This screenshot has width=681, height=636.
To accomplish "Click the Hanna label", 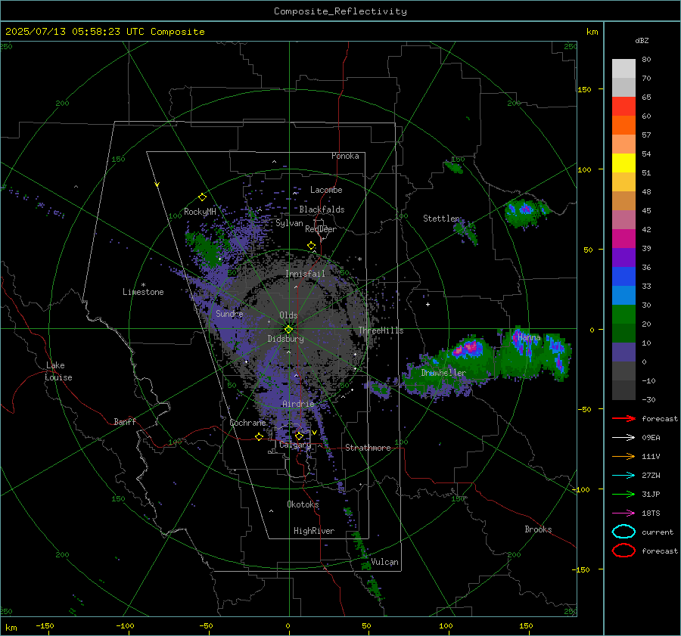I will click(x=529, y=337).
